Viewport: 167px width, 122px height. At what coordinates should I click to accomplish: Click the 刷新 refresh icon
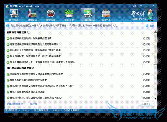pos(147,26)
